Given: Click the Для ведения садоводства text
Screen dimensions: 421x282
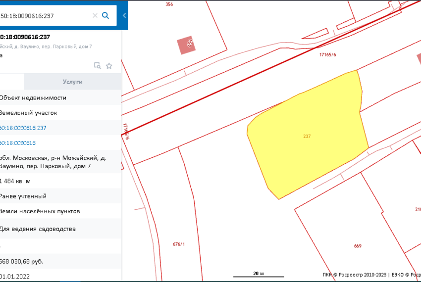Looking at the screenshot, I should 38,229.
